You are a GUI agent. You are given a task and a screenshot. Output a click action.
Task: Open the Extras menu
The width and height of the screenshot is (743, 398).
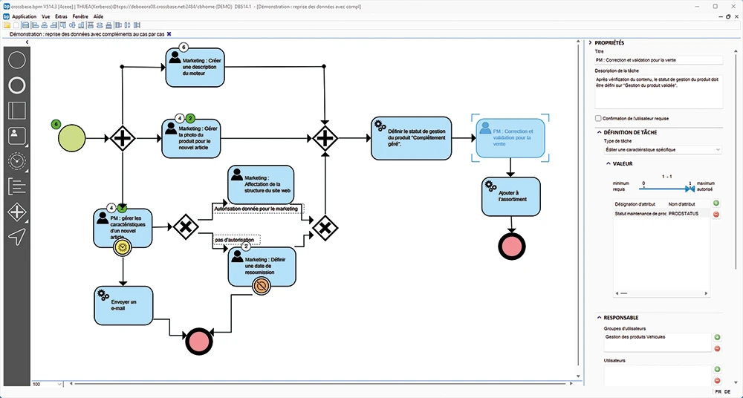point(61,16)
